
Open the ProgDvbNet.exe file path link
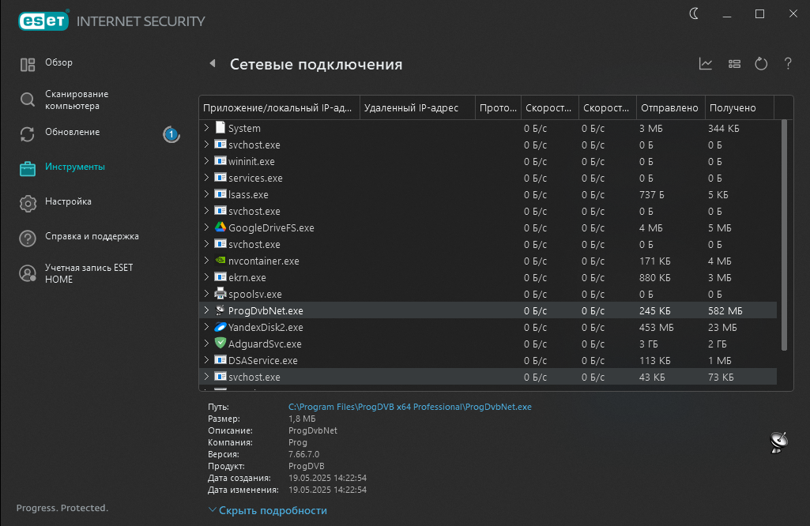click(x=409, y=407)
